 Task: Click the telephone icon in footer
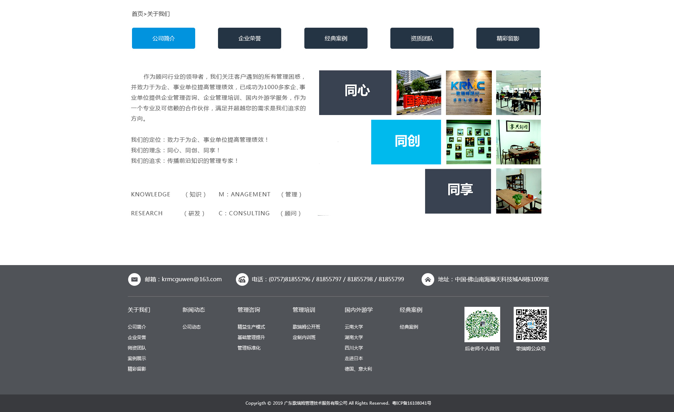[242, 279]
